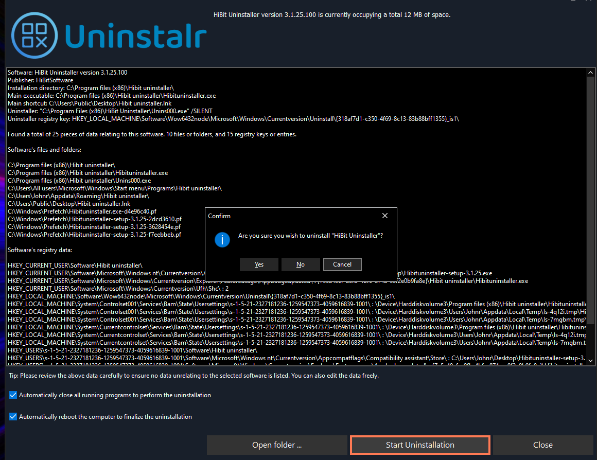Click the 'Uninstaller: ... /SILENT' line
Image resolution: width=597 pixels, height=460 pixels.
[110, 111]
